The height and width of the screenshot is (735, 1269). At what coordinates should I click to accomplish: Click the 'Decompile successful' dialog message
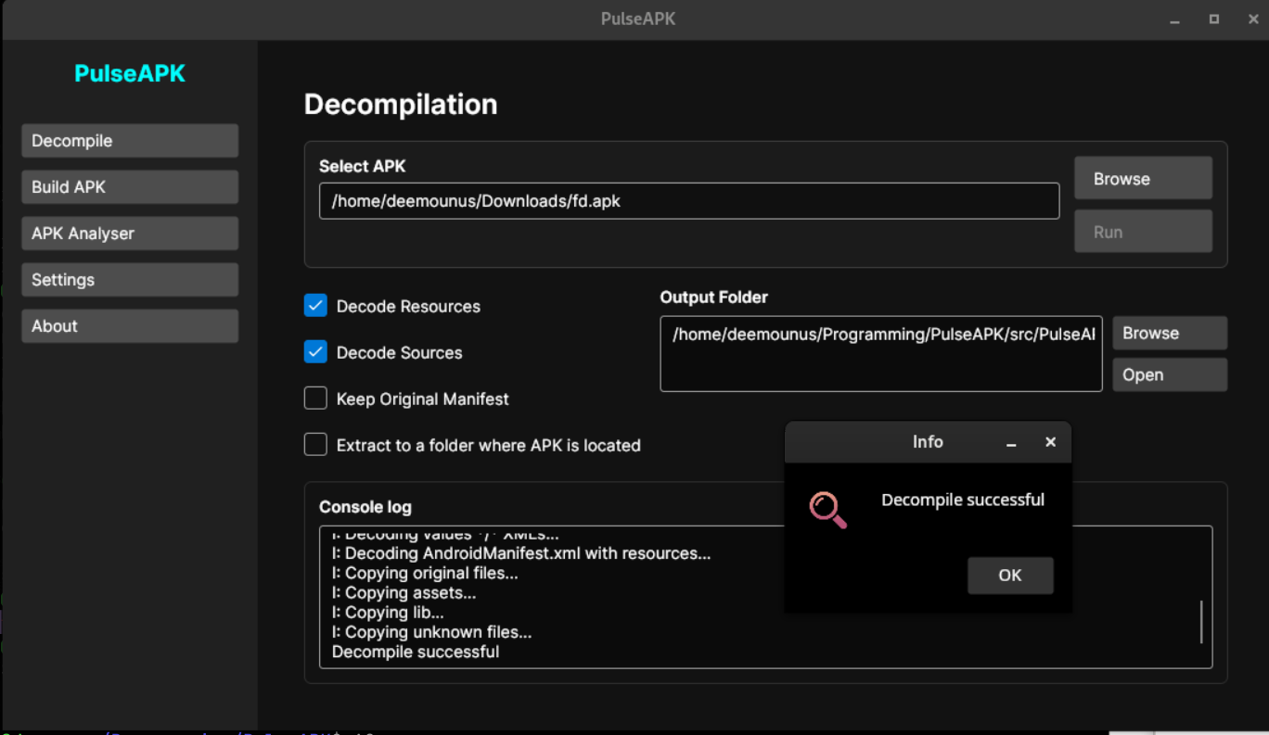pyautogui.click(x=963, y=500)
